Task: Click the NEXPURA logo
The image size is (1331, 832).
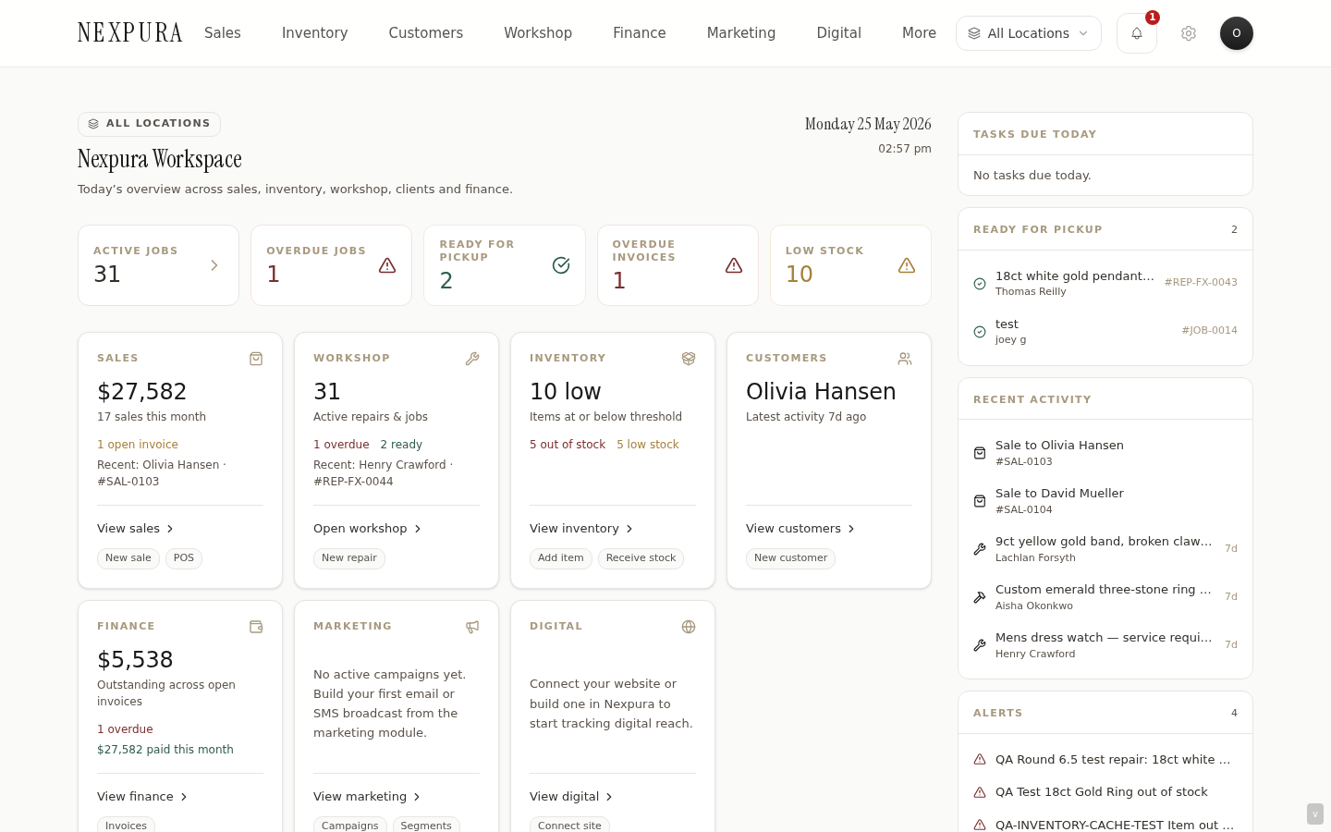Action: click(130, 33)
